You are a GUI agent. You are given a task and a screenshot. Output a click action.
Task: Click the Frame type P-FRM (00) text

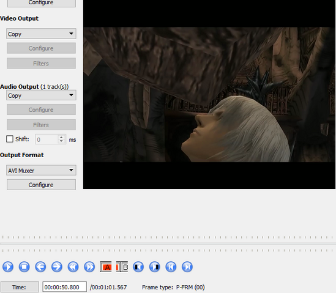click(173, 287)
